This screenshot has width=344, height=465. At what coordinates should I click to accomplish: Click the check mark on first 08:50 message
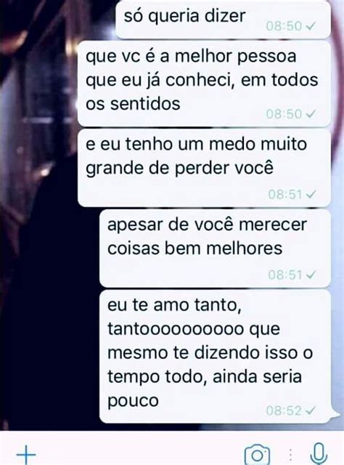(311, 26)
